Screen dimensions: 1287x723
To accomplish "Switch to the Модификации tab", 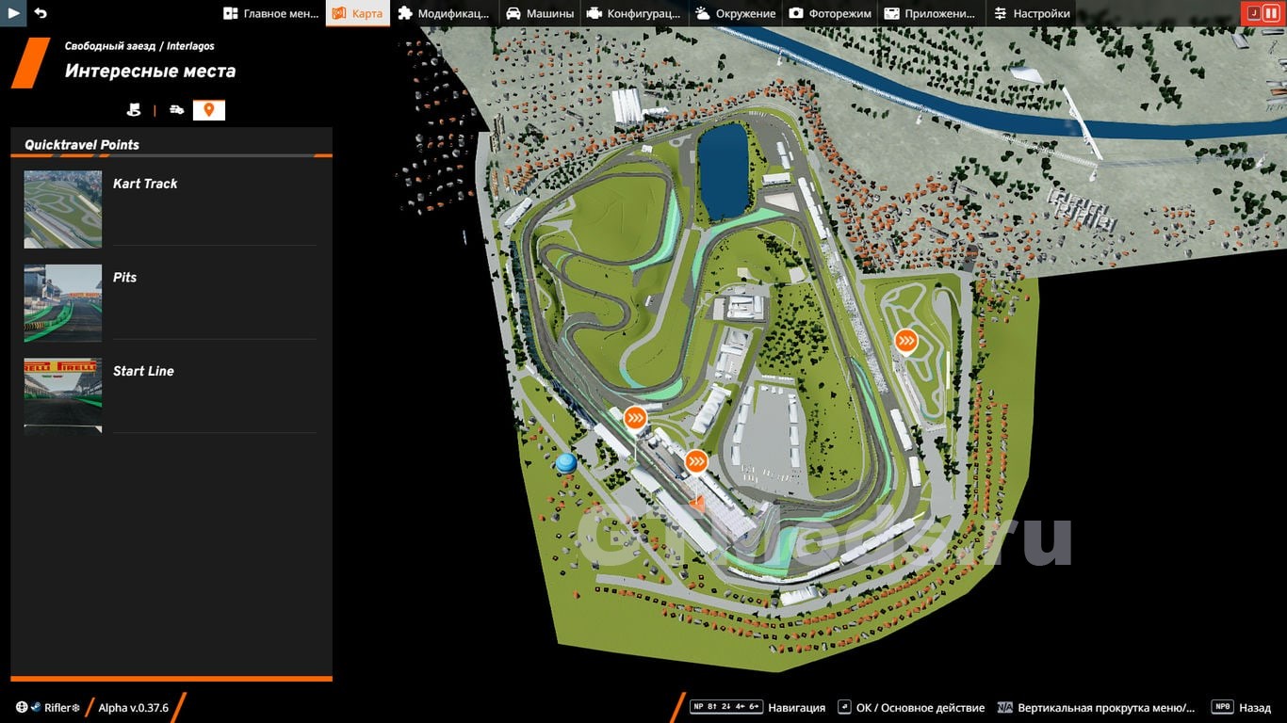I will [x=443, y=13].
